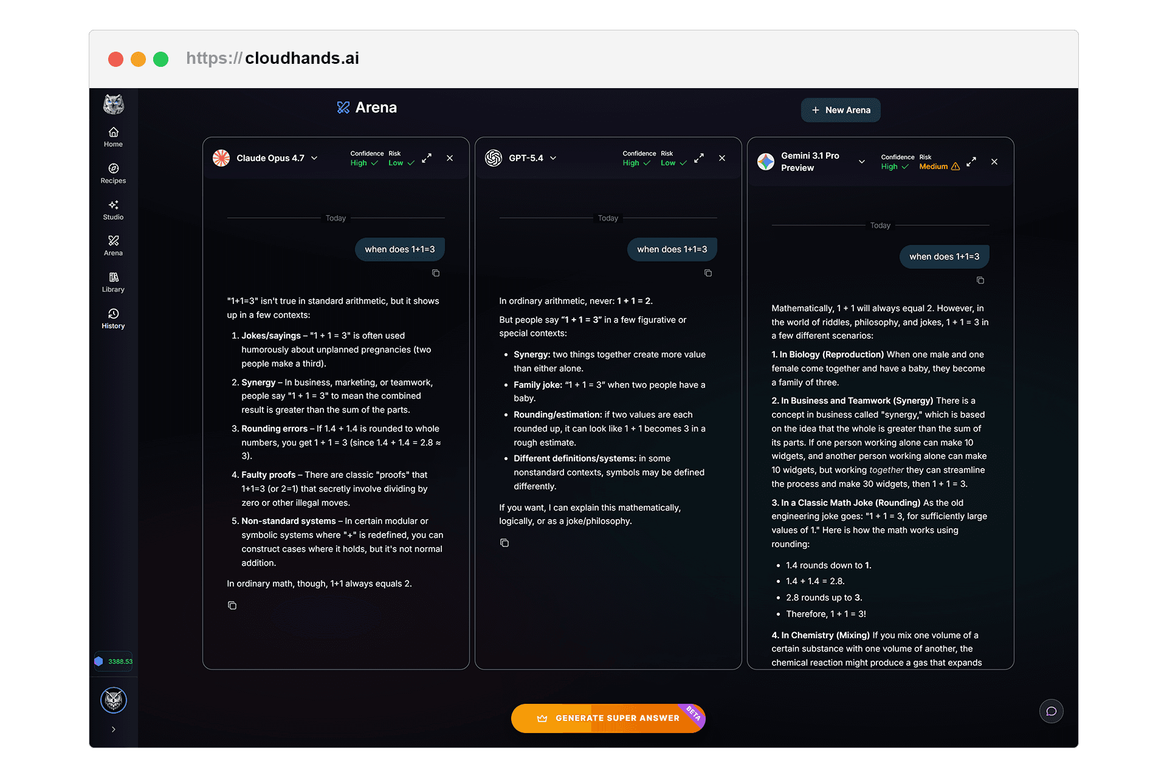Expand Claude's High confidence indicator

point(363,163)
